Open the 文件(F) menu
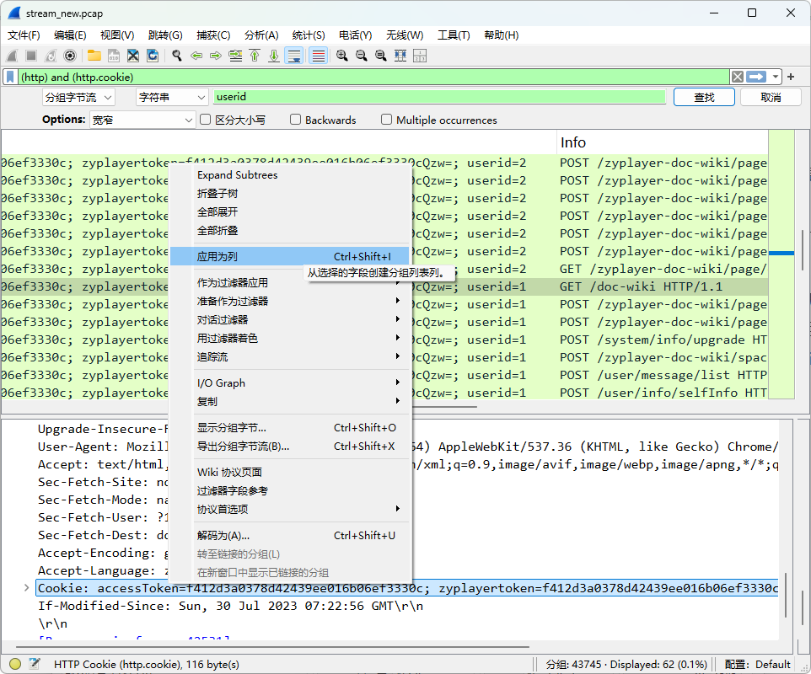Viewport: 811px width, 674px height. (24, 35)
